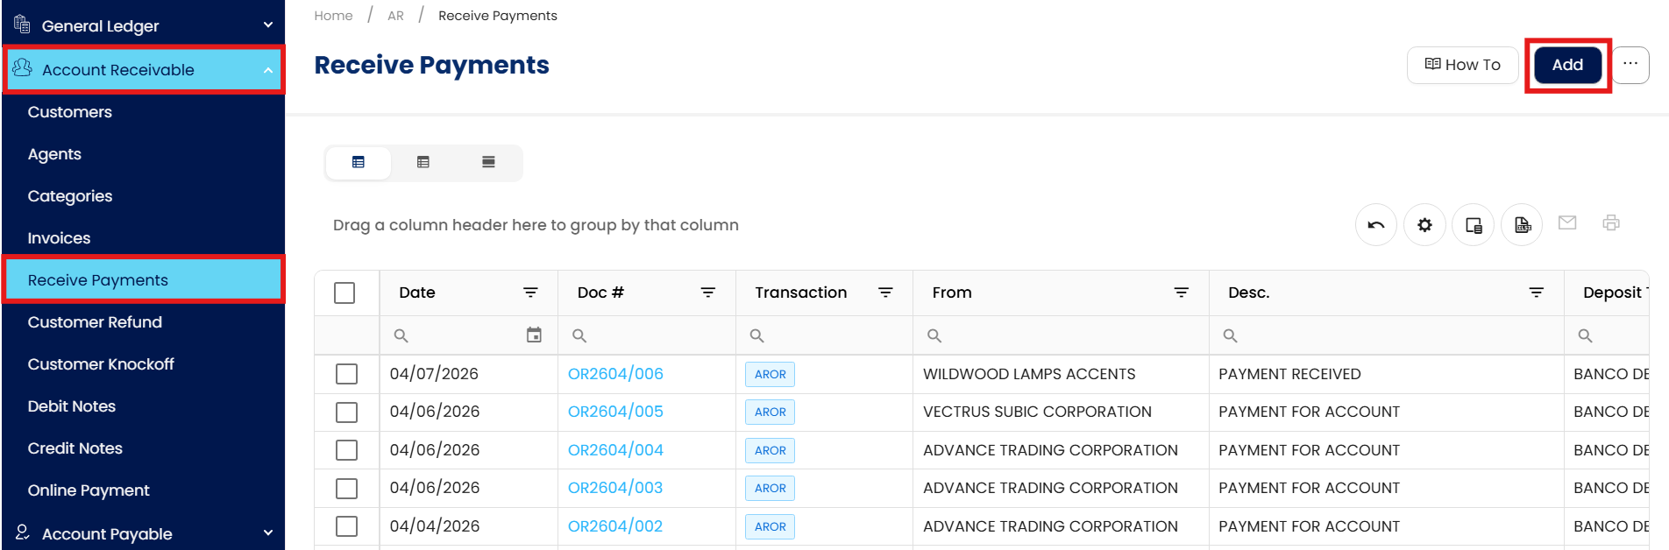Viewport: 1669px width, 550px height.
Task: Open grid settings gear icon
Action: [1424, 225]
